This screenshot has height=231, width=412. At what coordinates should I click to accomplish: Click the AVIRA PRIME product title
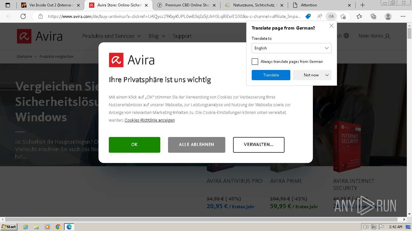[x=286, y=181]
